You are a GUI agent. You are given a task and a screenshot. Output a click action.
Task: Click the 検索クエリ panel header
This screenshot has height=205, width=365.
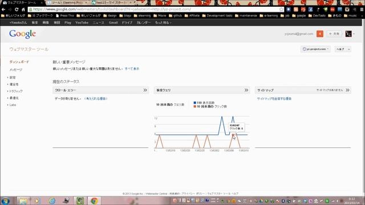[201, 90]
